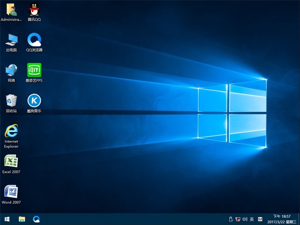300x225 pixels.
Task: Click the M input method mode icon
Action: 260,219
